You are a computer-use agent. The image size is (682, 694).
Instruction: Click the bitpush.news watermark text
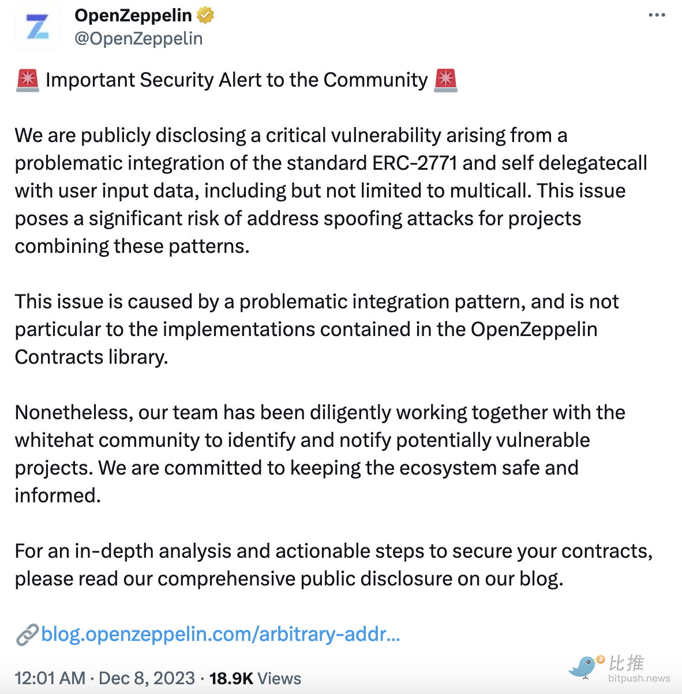pyautogui.click(x=639, y=678)
